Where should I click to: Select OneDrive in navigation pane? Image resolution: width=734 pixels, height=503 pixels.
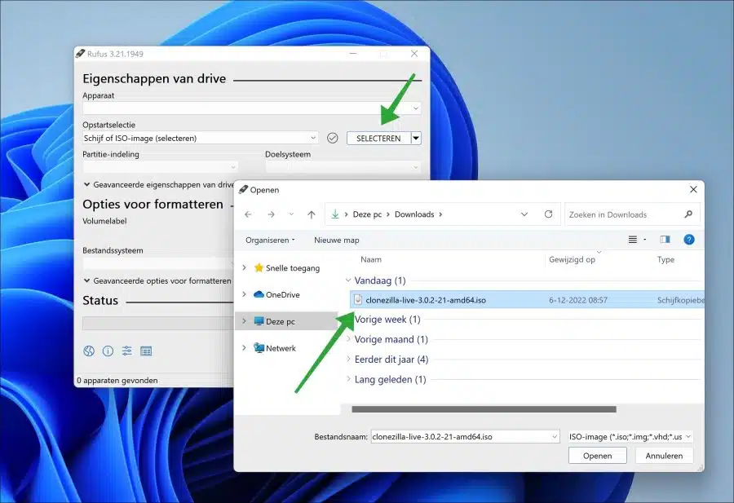point(283,295)
